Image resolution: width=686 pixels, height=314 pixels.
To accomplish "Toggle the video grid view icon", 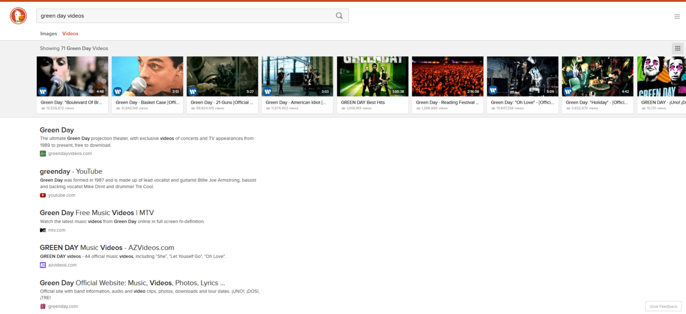I will (677, 48).
